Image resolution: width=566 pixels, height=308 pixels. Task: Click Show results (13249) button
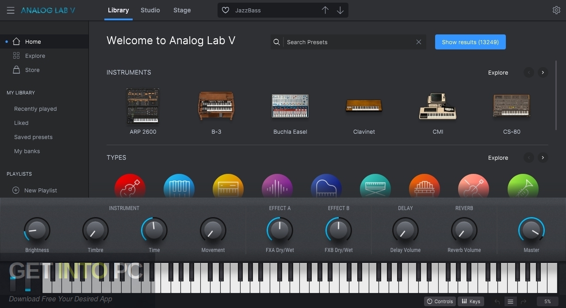click(470, 42)
